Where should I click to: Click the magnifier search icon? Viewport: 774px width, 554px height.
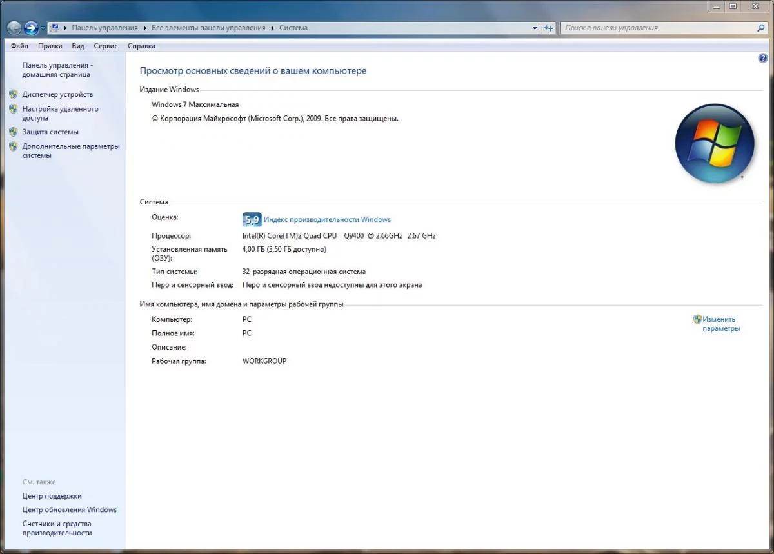click(x=761, y=28)
